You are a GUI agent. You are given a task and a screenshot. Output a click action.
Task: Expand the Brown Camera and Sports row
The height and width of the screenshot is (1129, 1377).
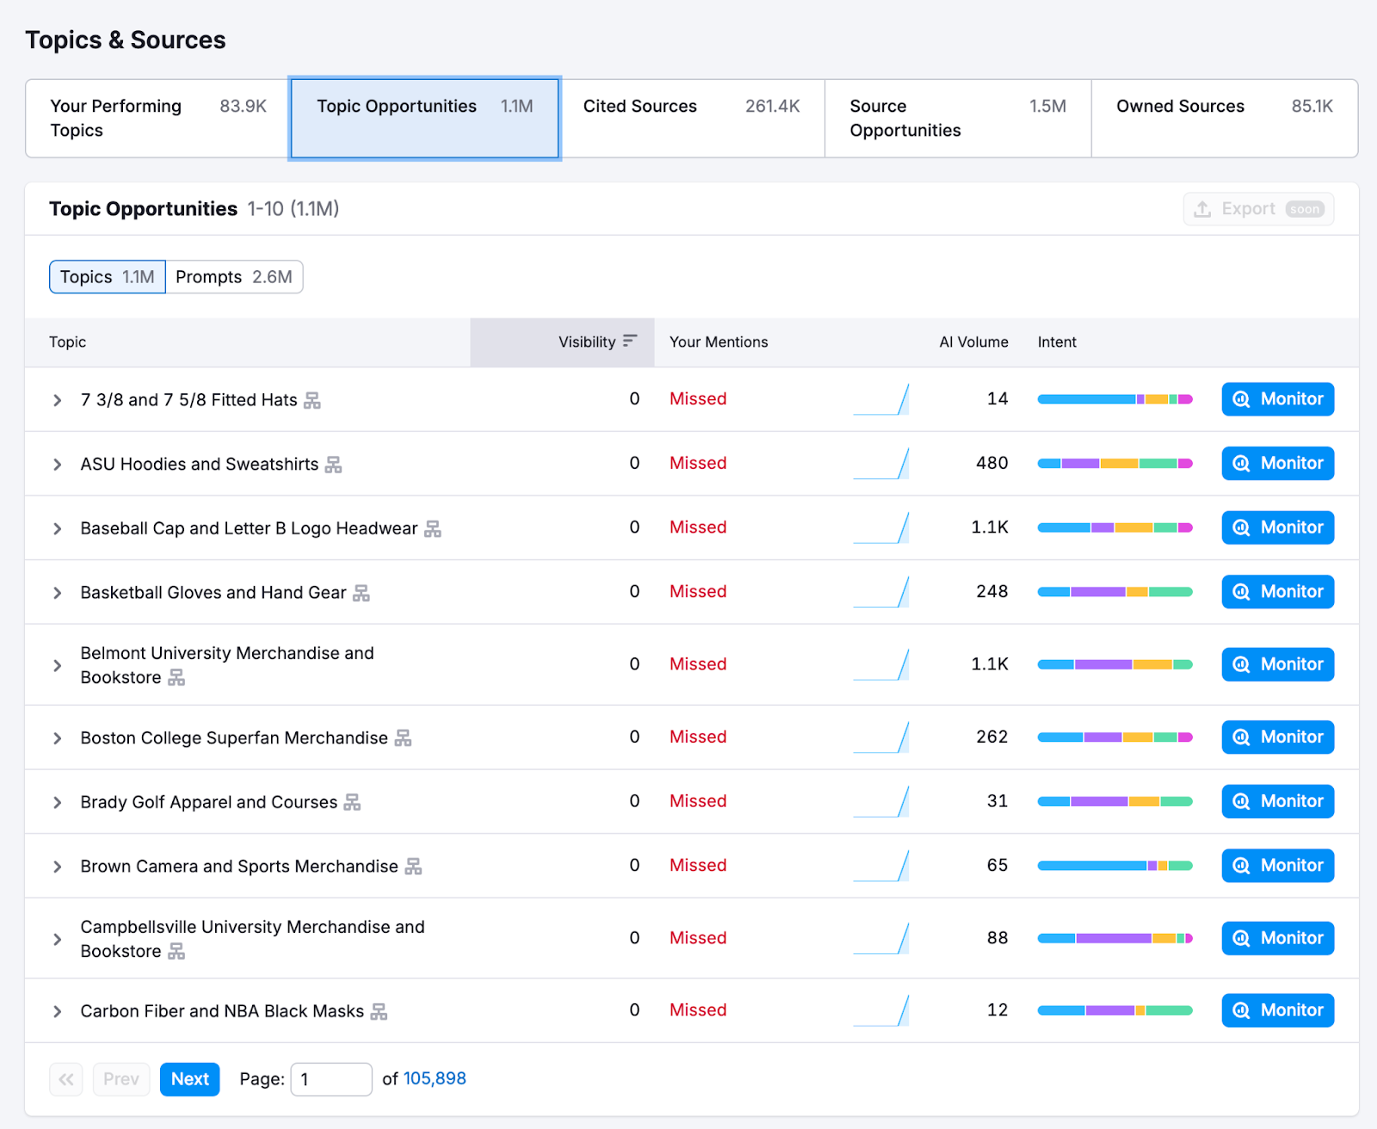58,867
